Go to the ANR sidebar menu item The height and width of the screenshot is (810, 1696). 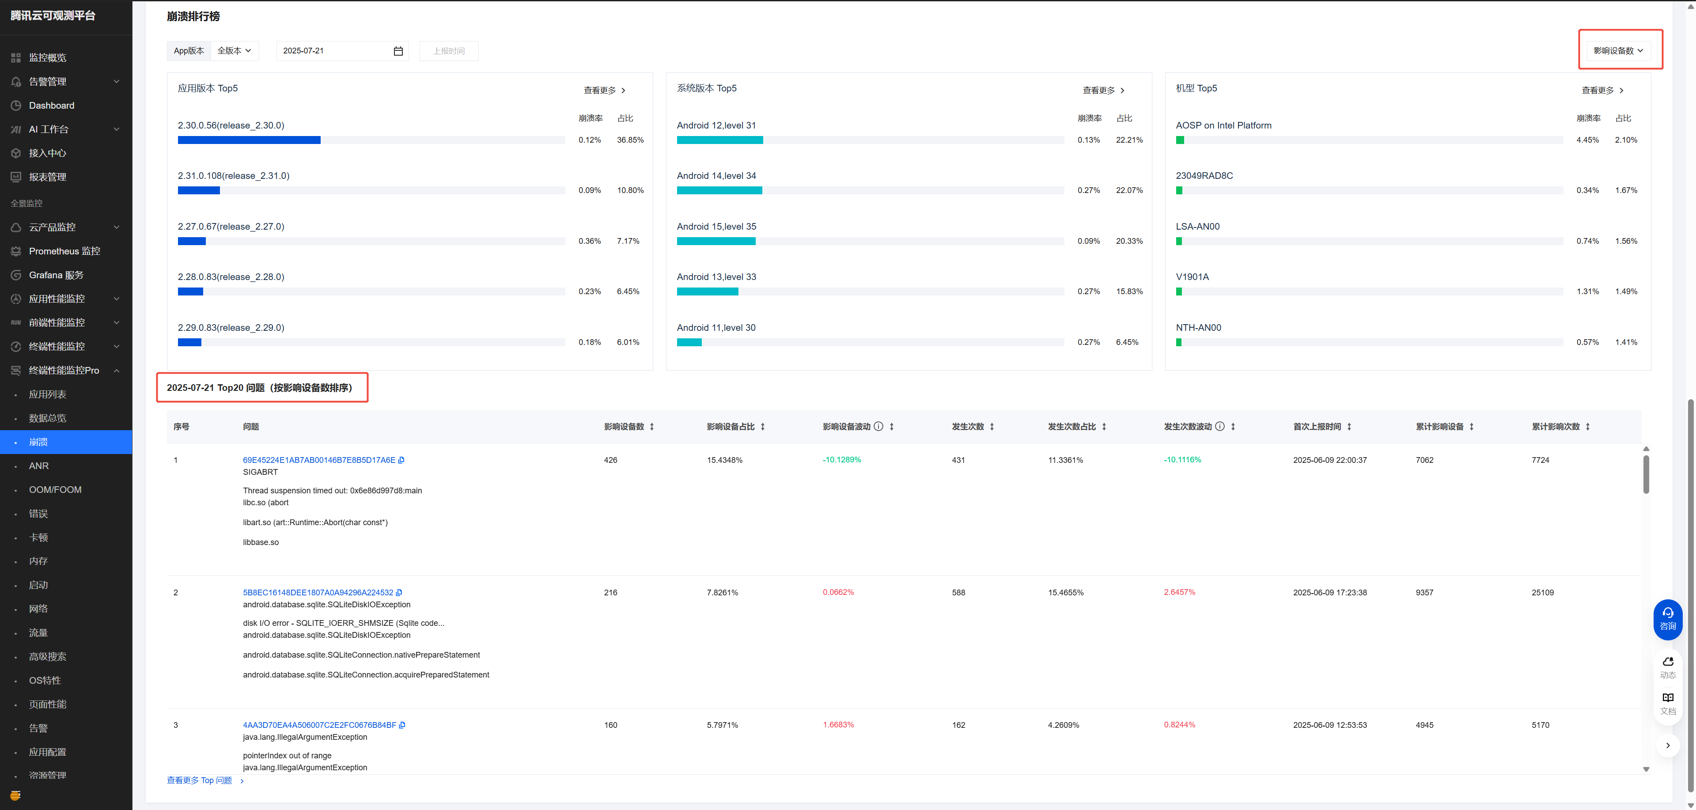click(39, 466)
